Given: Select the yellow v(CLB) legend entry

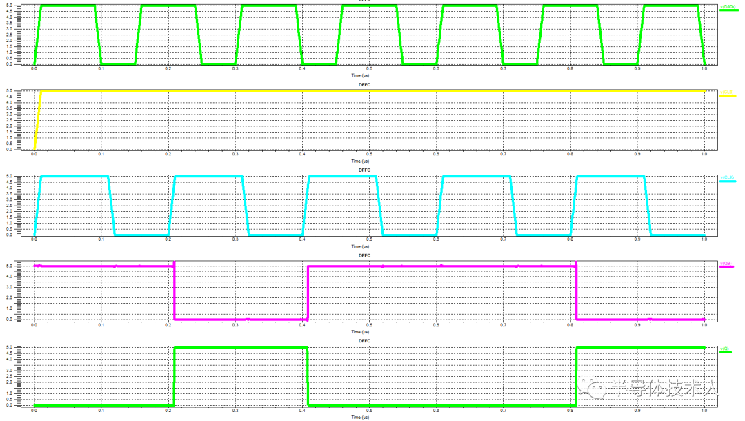Looking at the screenshot, I should click(x=728, y=94).
